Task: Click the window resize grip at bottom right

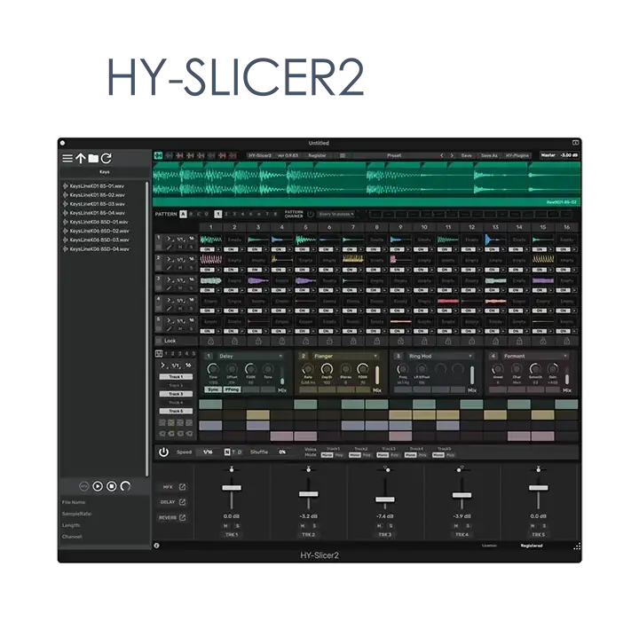Action: 577,546
